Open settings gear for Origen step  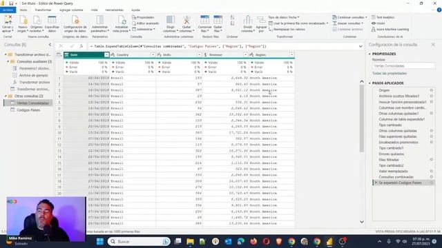[431, 90]
